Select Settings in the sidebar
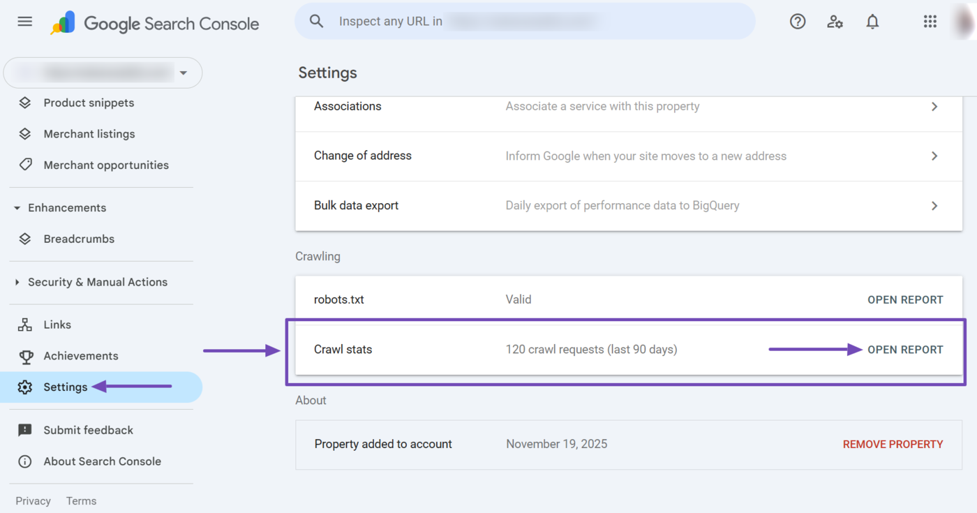977x513 pixels. 65,387
